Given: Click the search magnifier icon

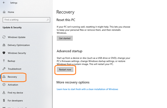Looking at the screenshot, I should [x=48, y=20].
